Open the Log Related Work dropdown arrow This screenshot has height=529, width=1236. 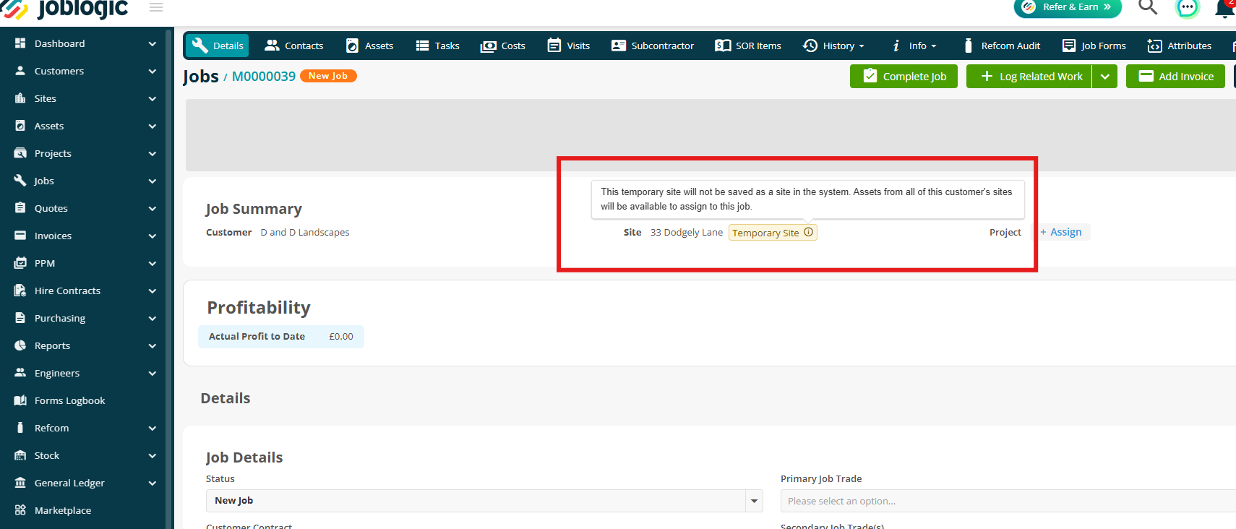pyautogui.click(x=1105, y=77)
